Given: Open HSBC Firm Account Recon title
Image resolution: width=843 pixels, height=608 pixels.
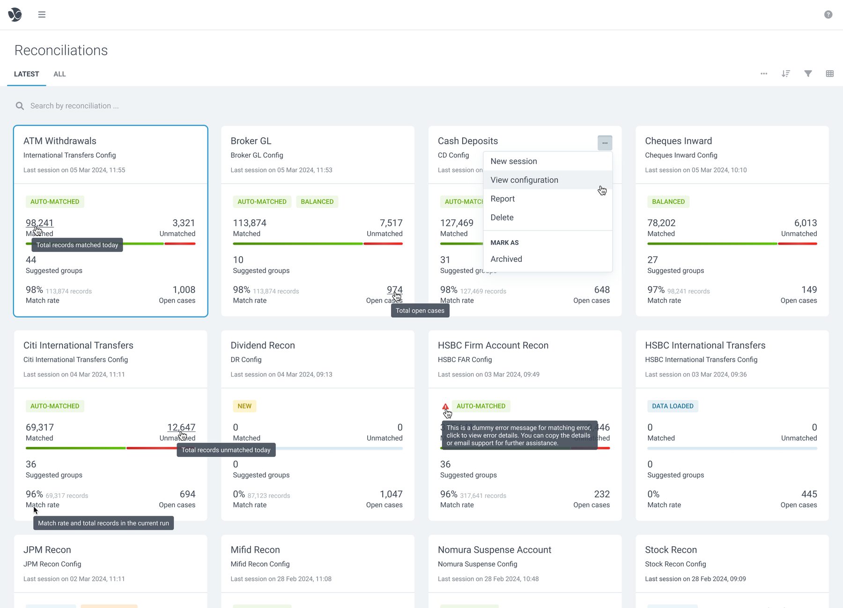Looking at the screenshot, I should coord(493,345).
